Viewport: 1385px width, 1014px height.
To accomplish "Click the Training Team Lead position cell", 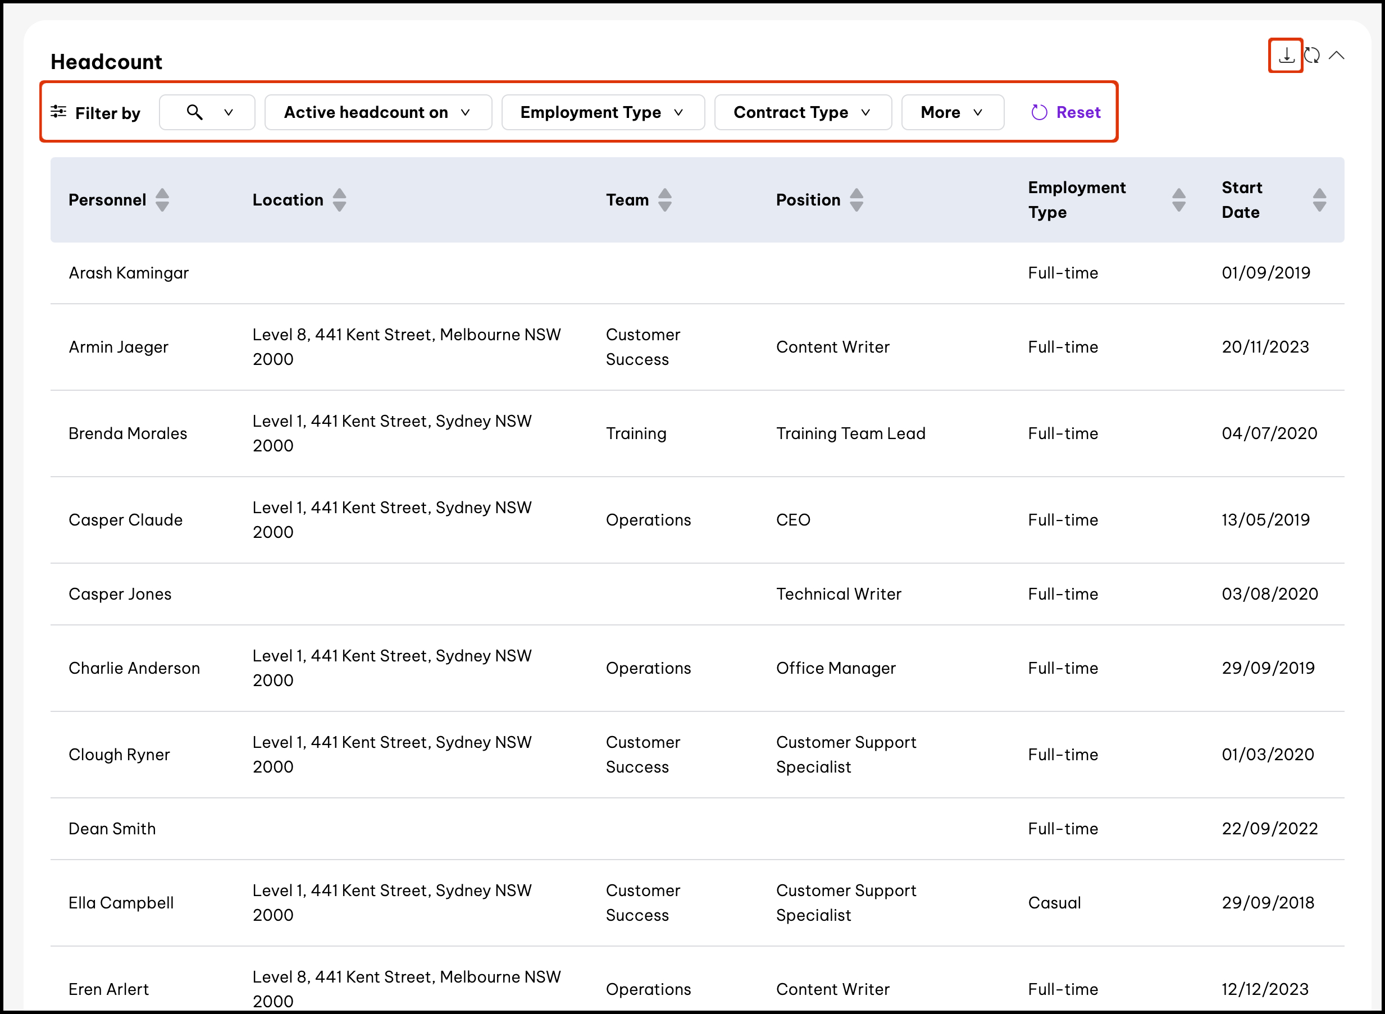I will [x=851, y=434].
